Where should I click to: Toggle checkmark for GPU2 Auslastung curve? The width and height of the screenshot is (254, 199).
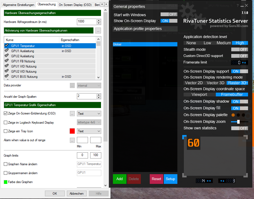coord(7,56)
